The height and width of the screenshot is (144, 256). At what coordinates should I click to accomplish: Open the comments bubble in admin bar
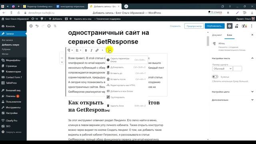[43, 19]
